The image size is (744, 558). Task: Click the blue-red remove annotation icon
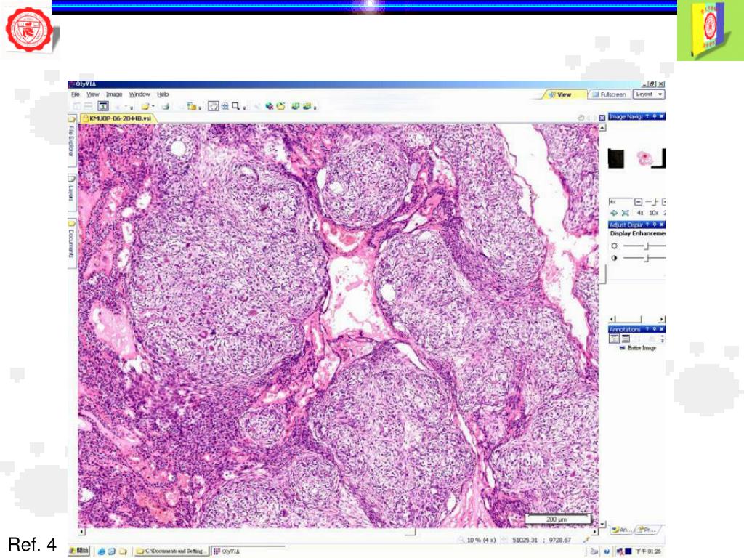tap(270, 106)
